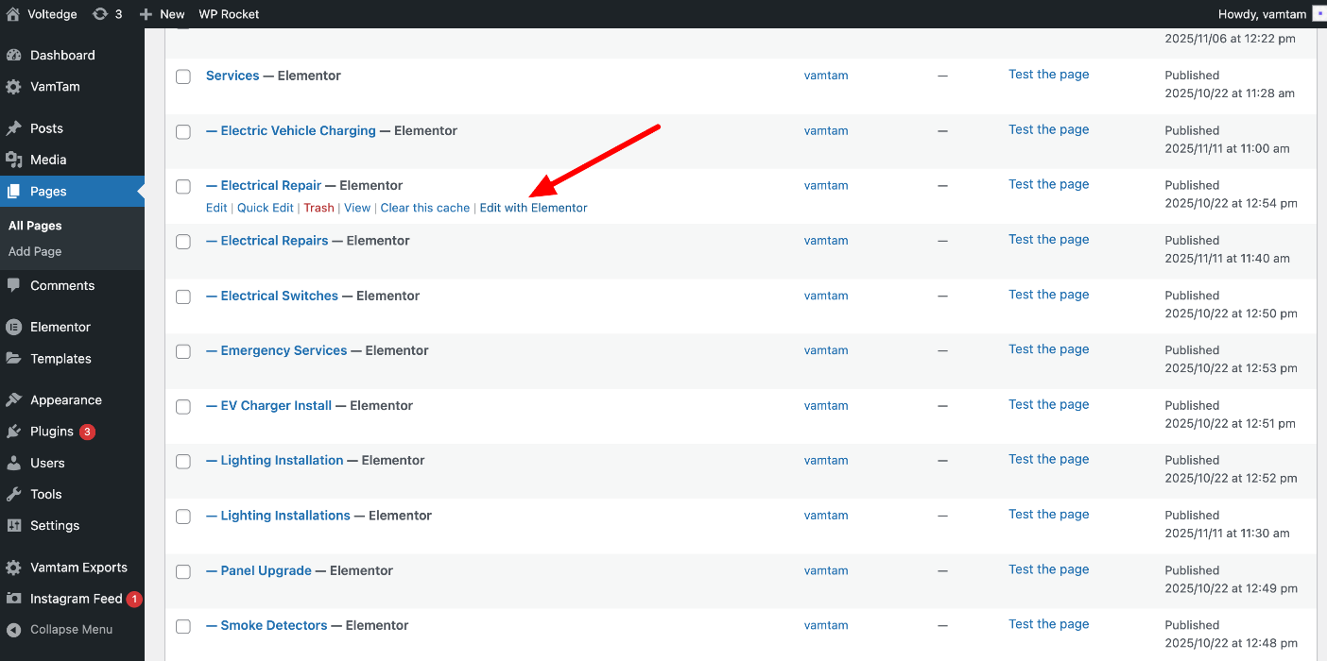Click the user avatar beside Howdy, vamtam

[x=1319, y=14]
